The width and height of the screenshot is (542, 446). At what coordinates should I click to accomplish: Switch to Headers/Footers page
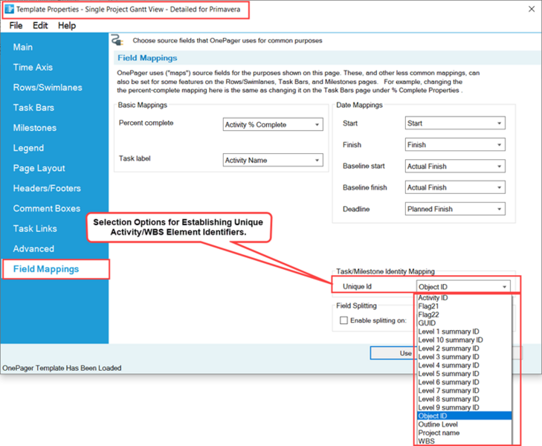[47, 188]
